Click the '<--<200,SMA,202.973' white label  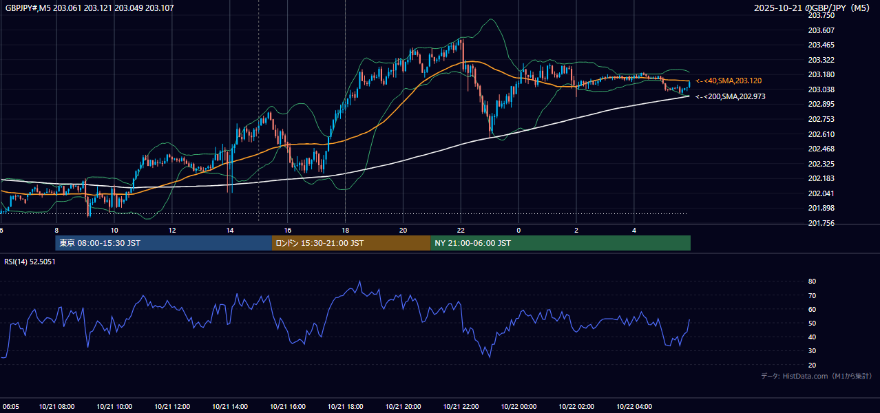point(730,97)
